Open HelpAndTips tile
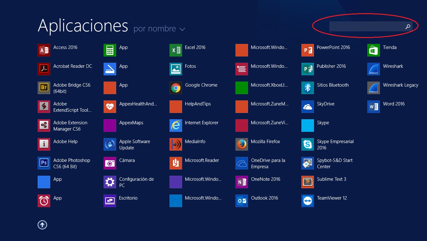The width and height of the screenshot is (427, 241). pos(176,107)
